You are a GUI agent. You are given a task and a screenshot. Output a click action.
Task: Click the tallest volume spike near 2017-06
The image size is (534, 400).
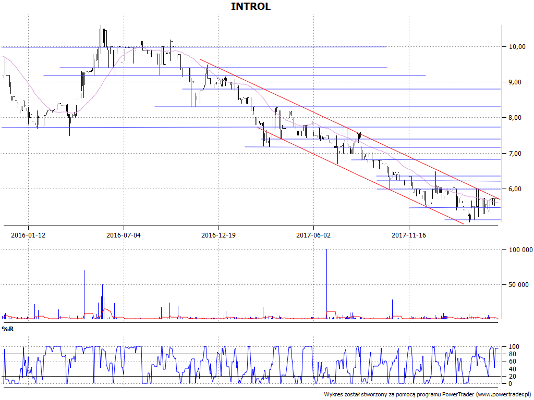[326, 284]
